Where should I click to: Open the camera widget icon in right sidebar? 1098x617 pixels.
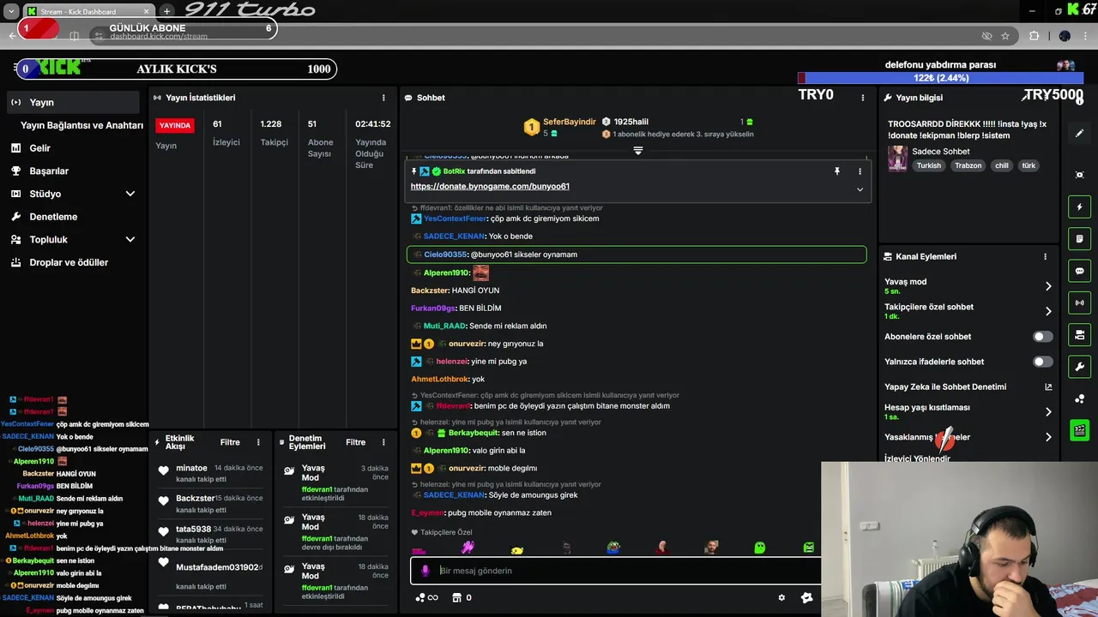point(1079,334)
